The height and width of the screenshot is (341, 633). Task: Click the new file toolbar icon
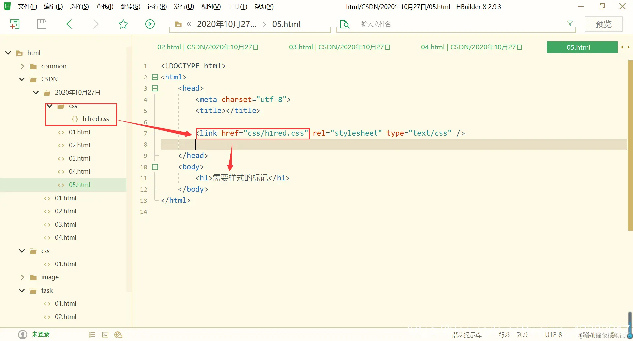pyautogui.click(x=15, y=24)
